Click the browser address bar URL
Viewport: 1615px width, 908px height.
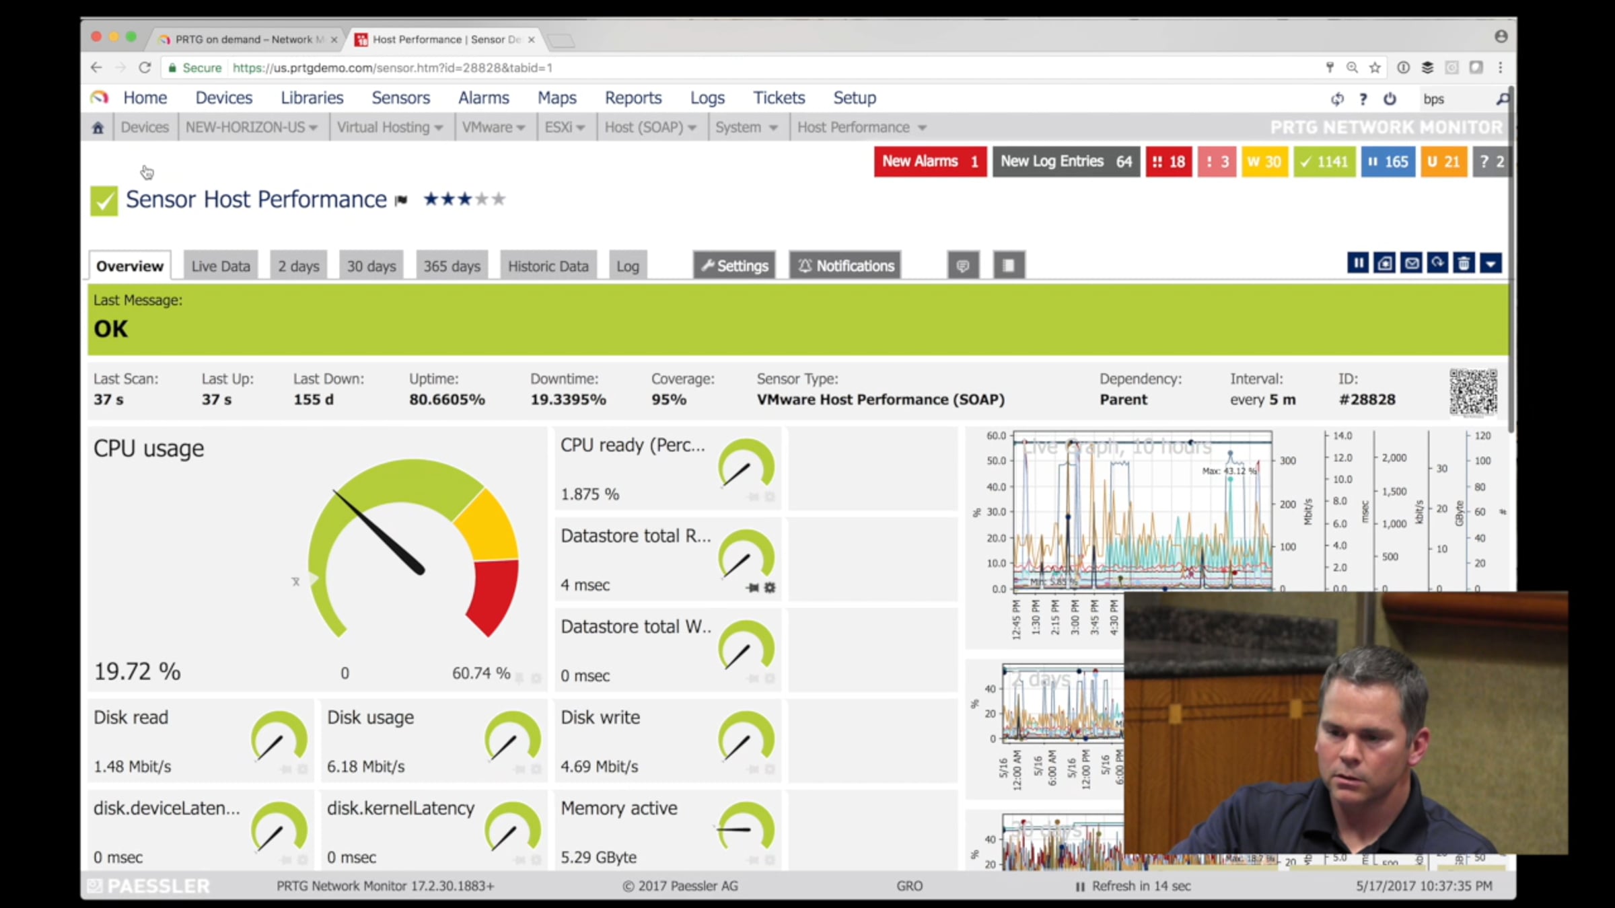(392, 67)
